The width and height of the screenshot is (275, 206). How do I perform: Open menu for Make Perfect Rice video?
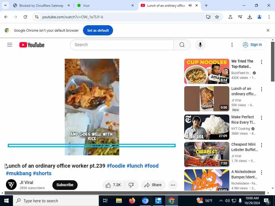[x=262, y=118]
